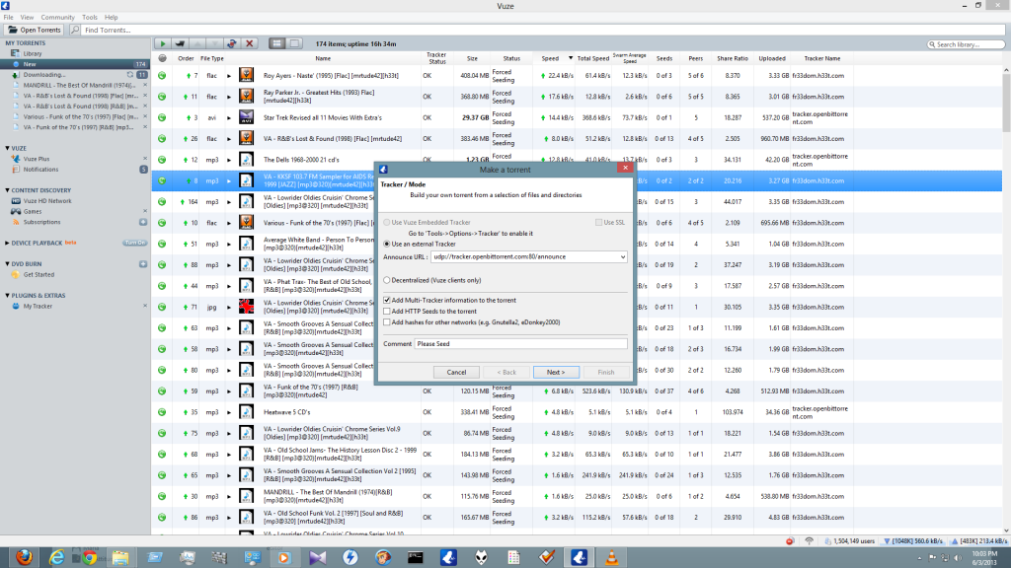Click the green Start/Play toolbar icon

pyautogui.click(x=163, y=43)
